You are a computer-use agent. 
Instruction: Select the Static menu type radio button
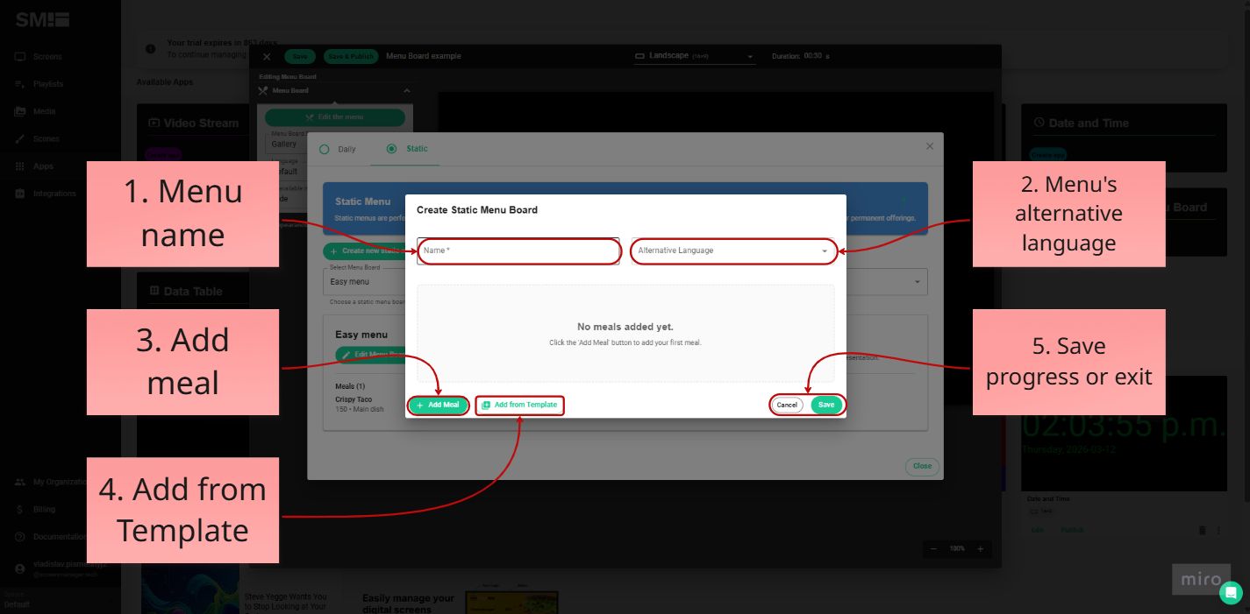point(392,149)
